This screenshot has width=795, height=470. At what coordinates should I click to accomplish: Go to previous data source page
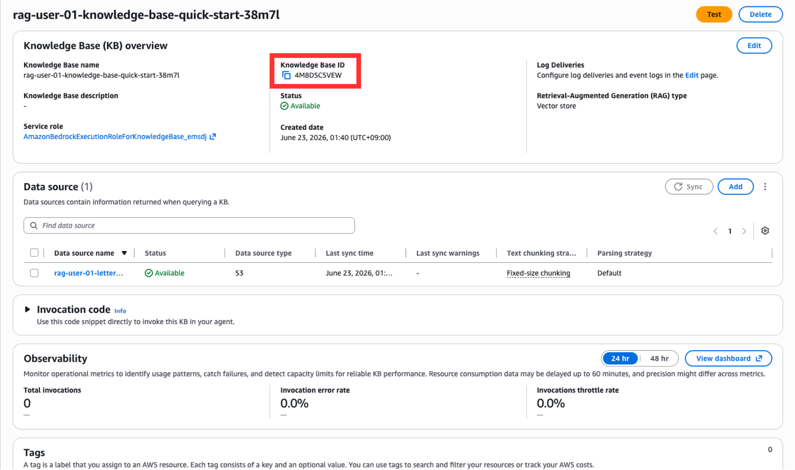tap(715, 231)
